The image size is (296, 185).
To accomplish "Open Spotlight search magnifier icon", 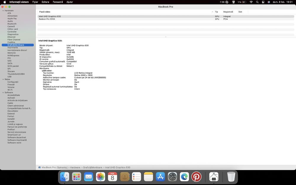I will tap(257, 2).
